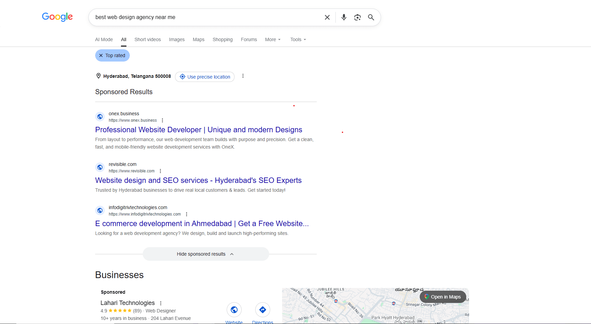Open Lahari Technologies business listing
Screen dimensions: 591x324
pyautogui.click(x=127, y=303)
